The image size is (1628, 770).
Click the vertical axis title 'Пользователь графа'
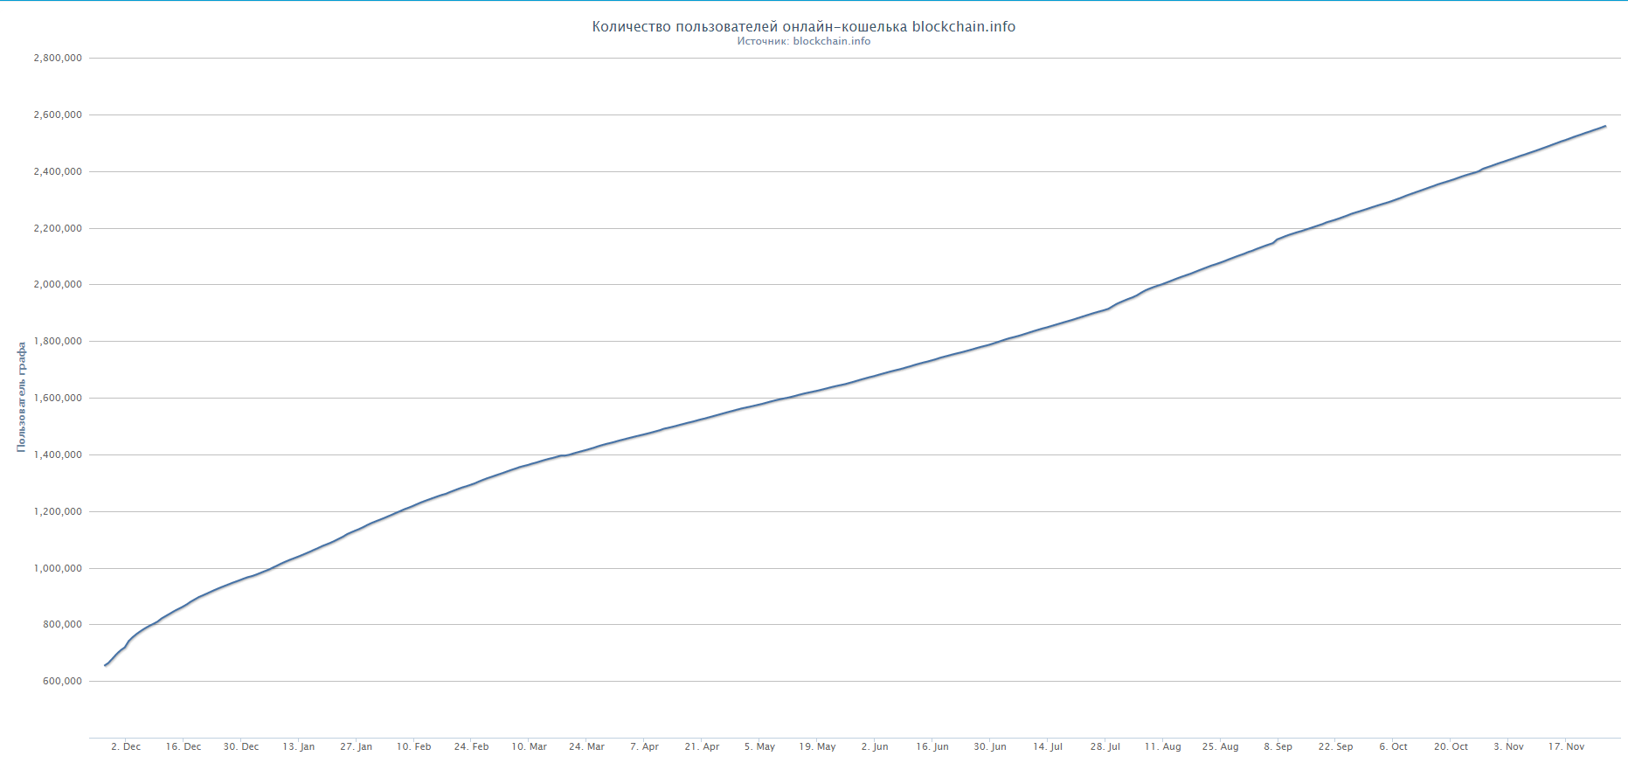pos(21,397)
